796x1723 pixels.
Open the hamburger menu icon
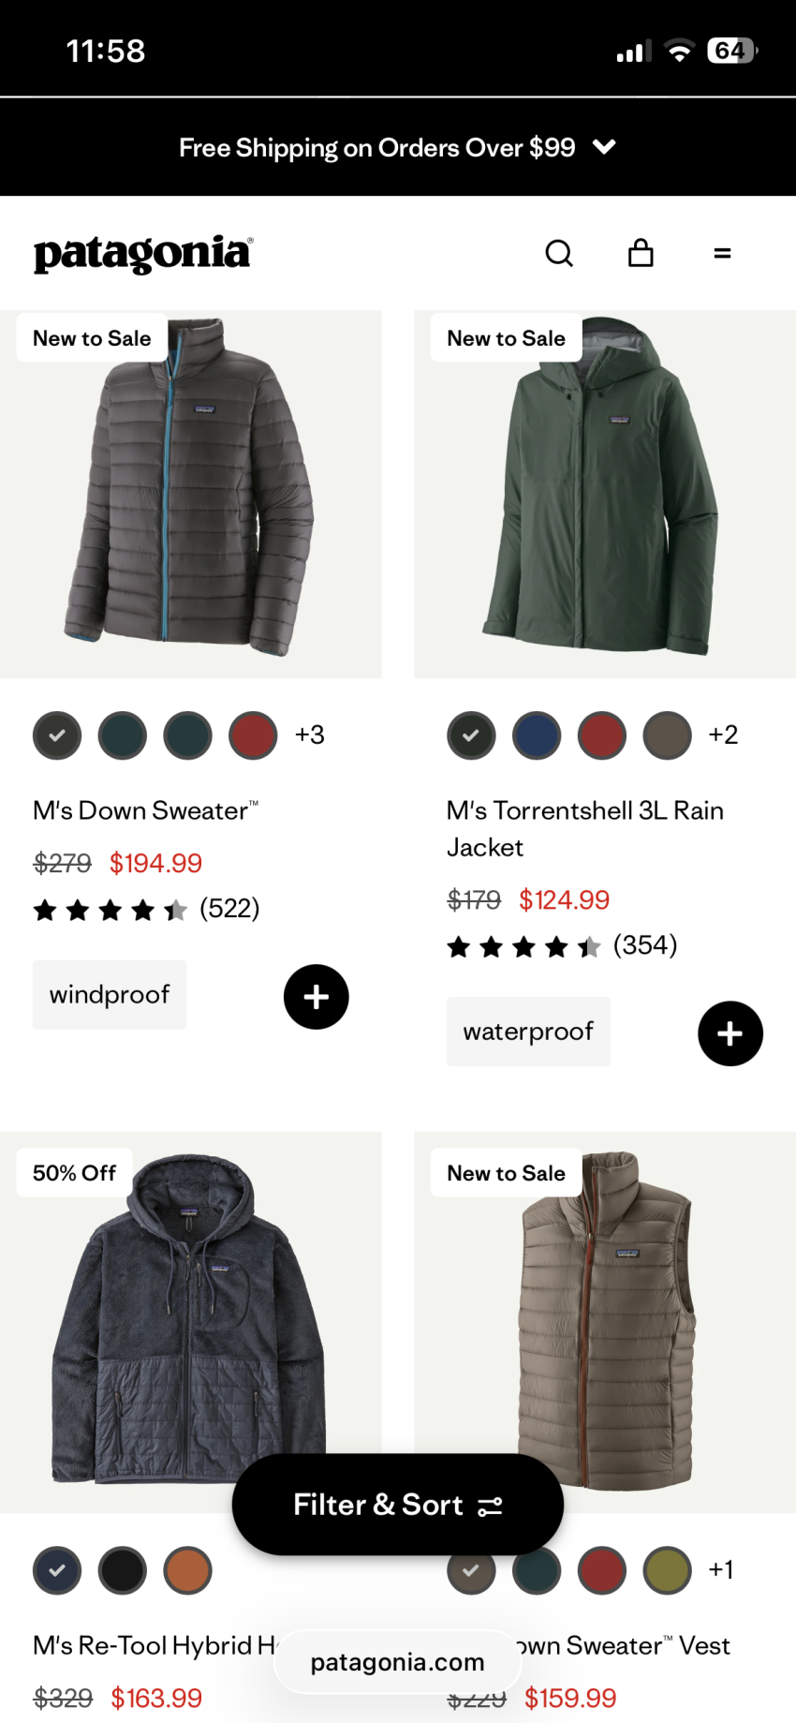(x=722, y=253)
